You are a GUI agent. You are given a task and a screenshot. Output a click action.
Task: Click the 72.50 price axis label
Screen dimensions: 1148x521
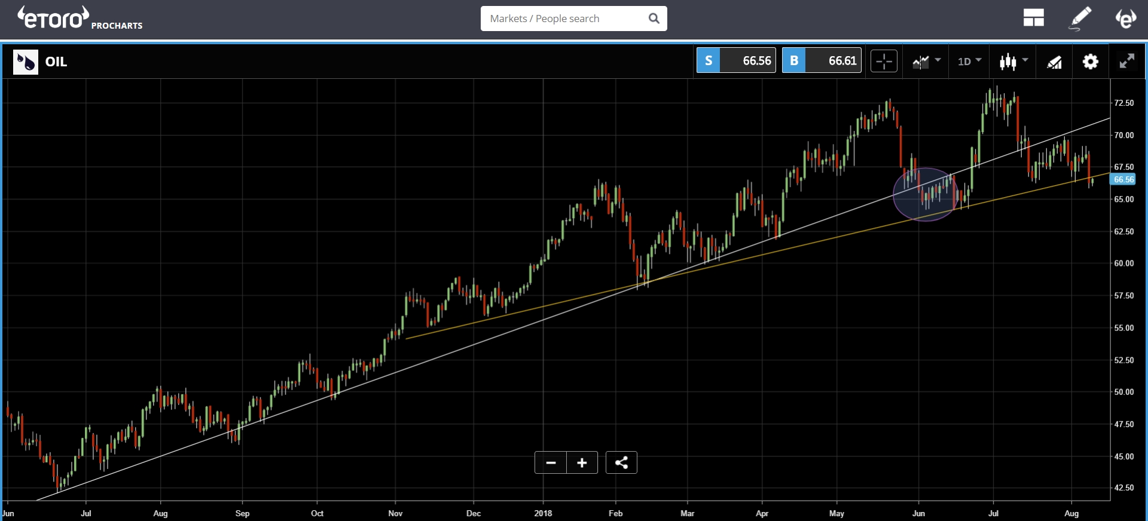1123,103
